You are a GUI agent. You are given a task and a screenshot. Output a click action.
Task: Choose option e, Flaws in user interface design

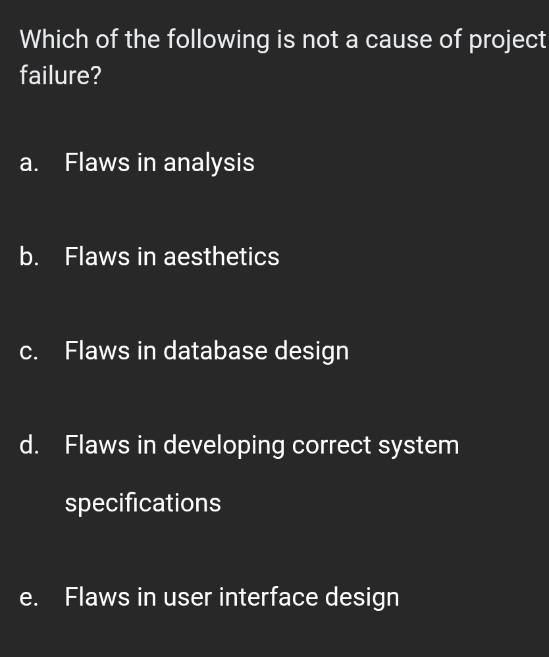pos(232,597)
